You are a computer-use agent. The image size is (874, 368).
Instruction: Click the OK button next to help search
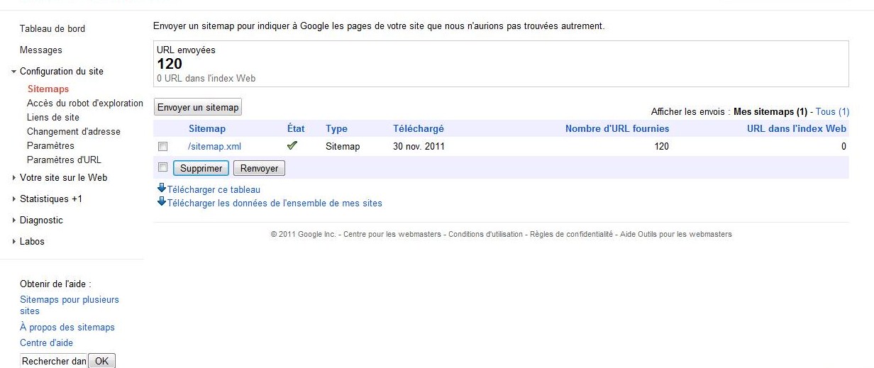pyautogui.click(x=101, y=361)
